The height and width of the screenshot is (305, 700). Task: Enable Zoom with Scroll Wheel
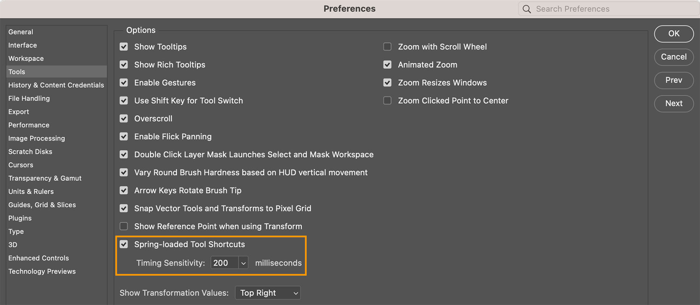point(387,47)
